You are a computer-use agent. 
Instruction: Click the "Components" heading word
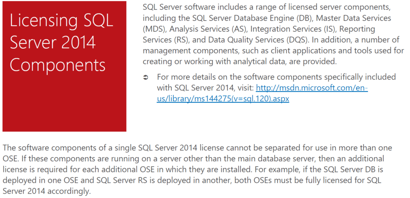pos(58,65)
